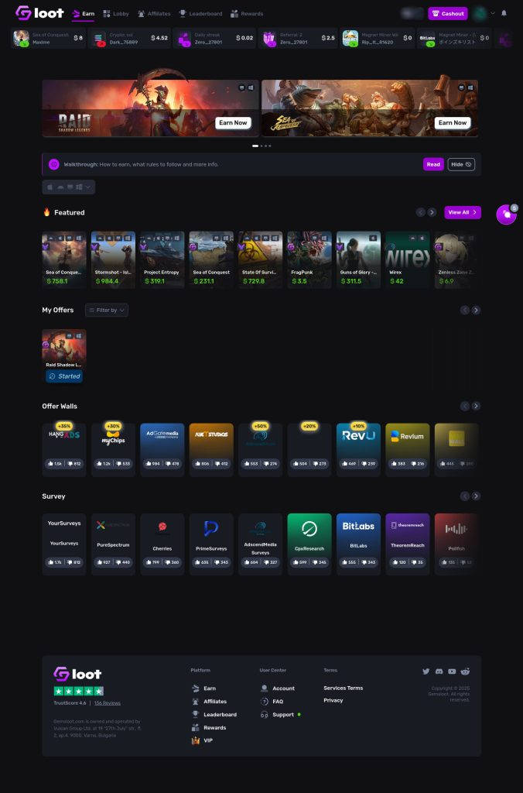Open the notifications bell icon
Viewport: 523px width, 793px height.
pos(504,13)
